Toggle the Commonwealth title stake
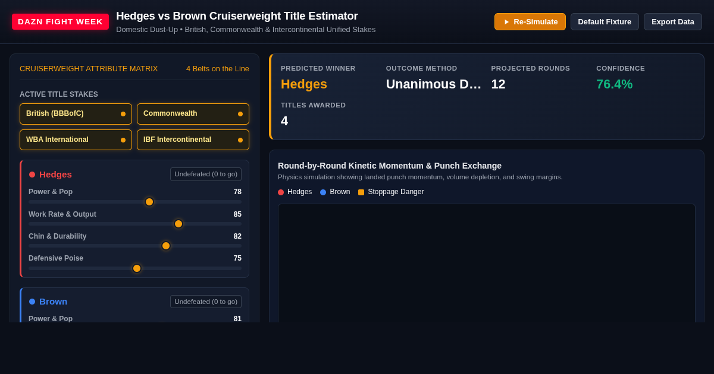Image resolution: width=714 pixels, height=374 pixels. click(193, 114)
